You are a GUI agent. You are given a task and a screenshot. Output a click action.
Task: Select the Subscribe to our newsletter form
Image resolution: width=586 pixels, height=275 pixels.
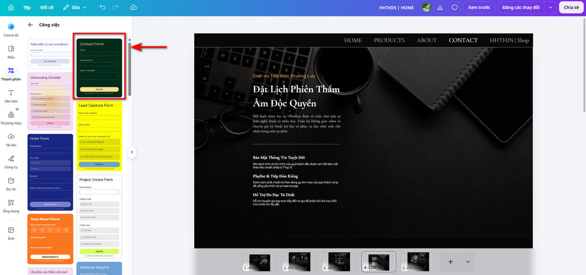coord(50,53)
